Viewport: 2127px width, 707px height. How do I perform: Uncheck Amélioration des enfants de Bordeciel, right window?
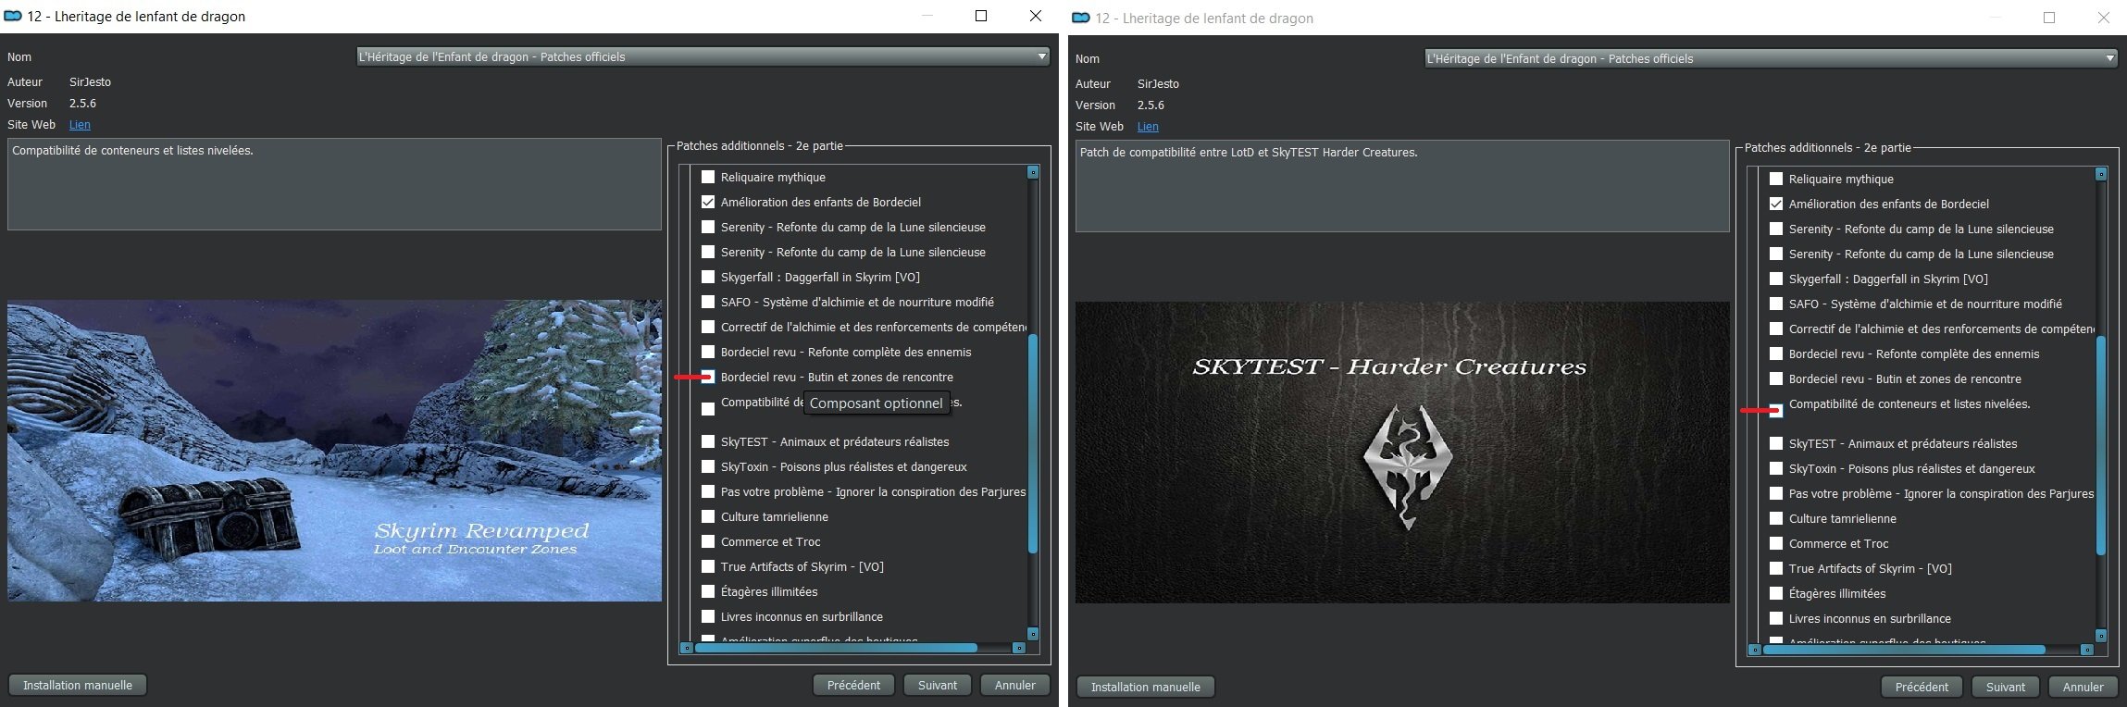(1776, 204)
